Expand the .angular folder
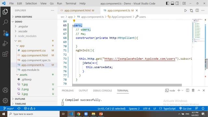This screenshot has width=208, height=117. pyautogui.click(x=23, y=26)
